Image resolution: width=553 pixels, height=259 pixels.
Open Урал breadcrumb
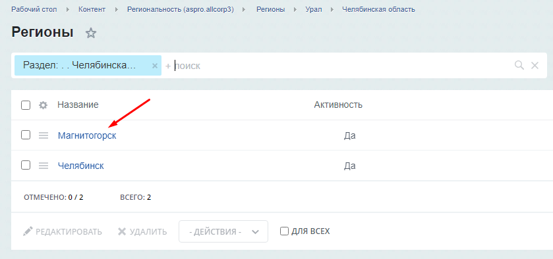tap(314, 9)
